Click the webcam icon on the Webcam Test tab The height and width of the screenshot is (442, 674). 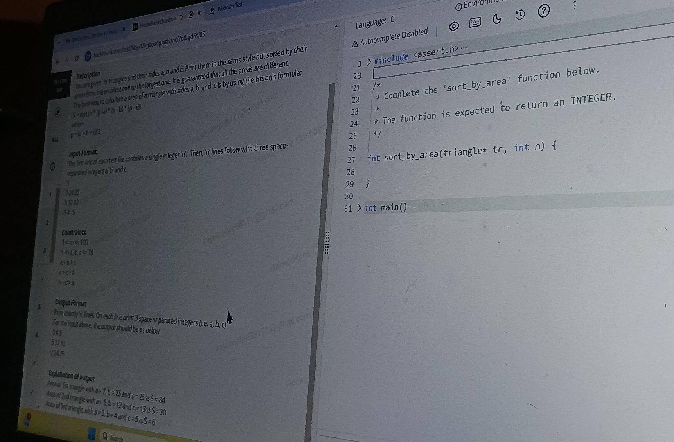pyautogui.click(x=212, y=11)
